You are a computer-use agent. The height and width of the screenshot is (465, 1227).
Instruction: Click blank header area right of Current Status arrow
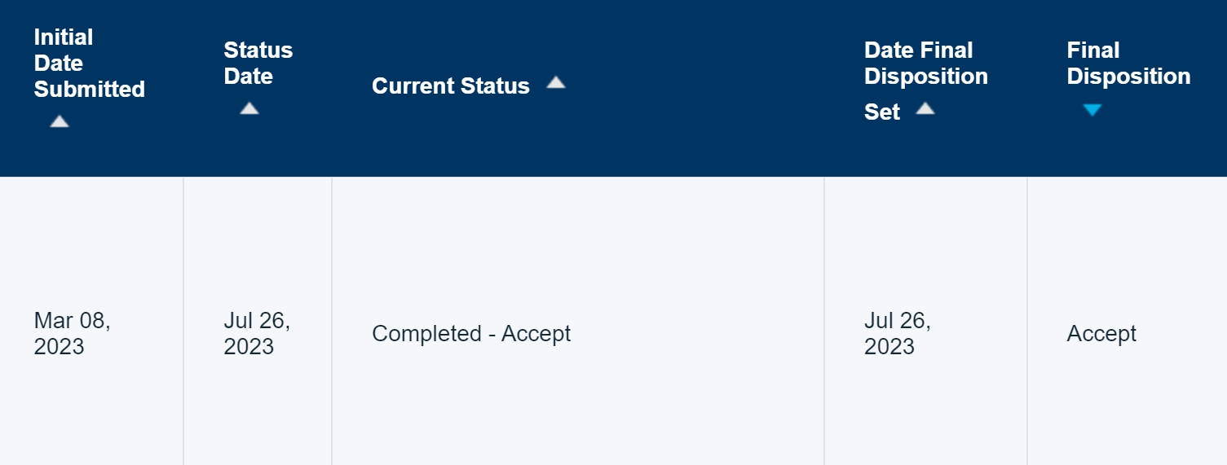coord(695,86)
